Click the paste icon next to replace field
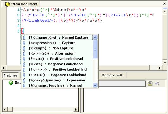Screen dimensions: 168x114 (x=150, y=84)
